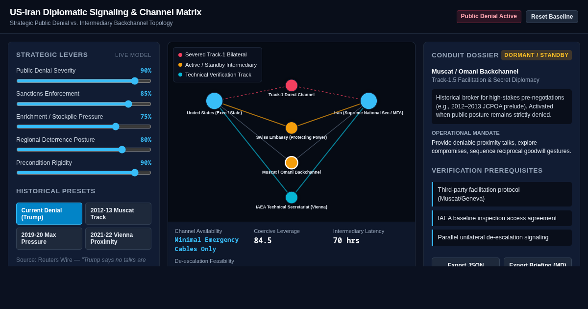Click the Regional Deterrence 80% value
Screen dimensions: 588x309
pos(146,140)
